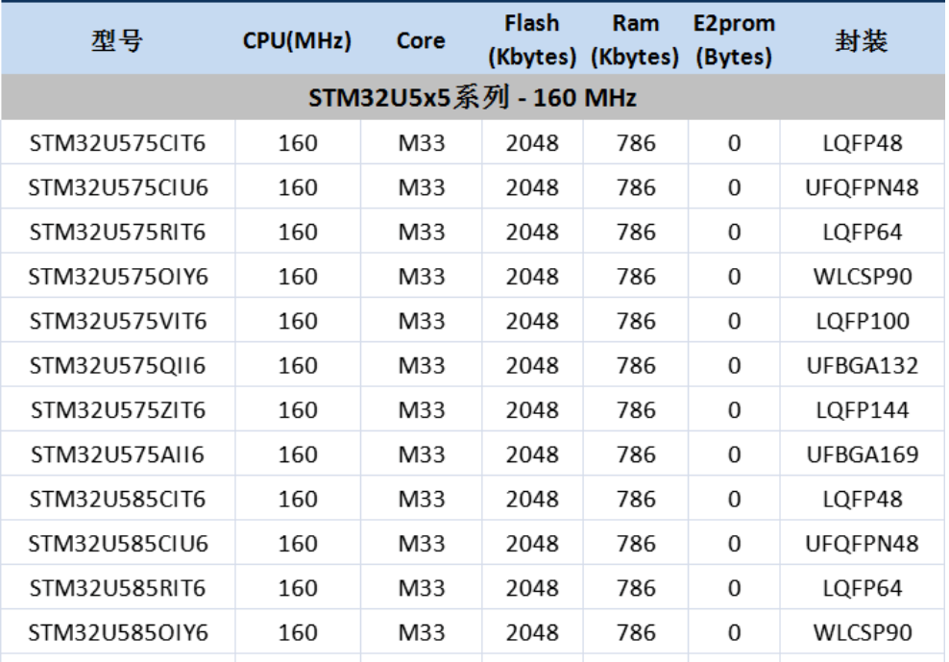Select the 160 CPU value for STM32U575CIT6
Viewport: 949px width, 662px height.
click(x=297, y=143)
